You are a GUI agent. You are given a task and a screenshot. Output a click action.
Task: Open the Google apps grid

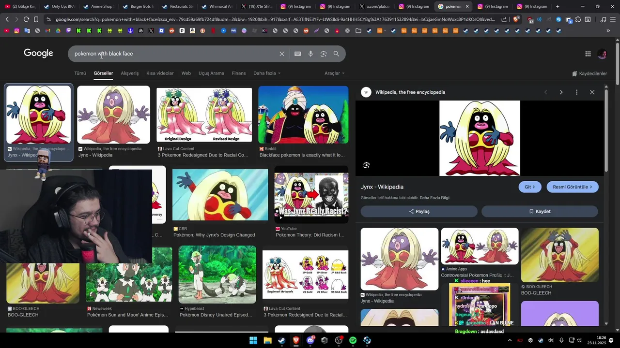pyautogui.click(x=588, y=54)
